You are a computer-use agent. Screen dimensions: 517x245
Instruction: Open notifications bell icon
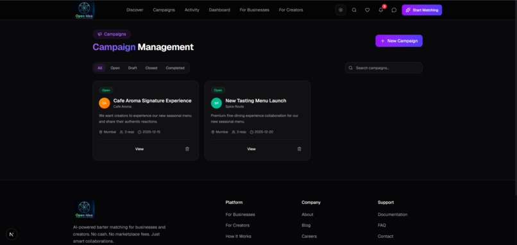[381, 10]
